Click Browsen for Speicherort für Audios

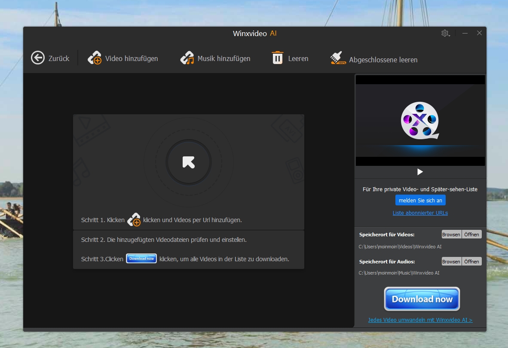click(x=451, y=261)
